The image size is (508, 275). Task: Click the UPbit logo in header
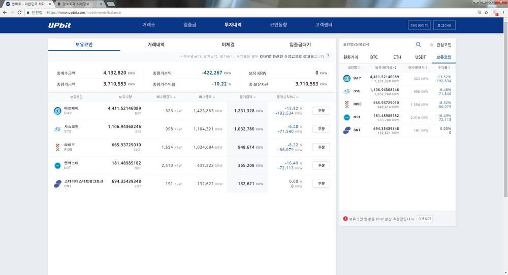tap(59, 25)
